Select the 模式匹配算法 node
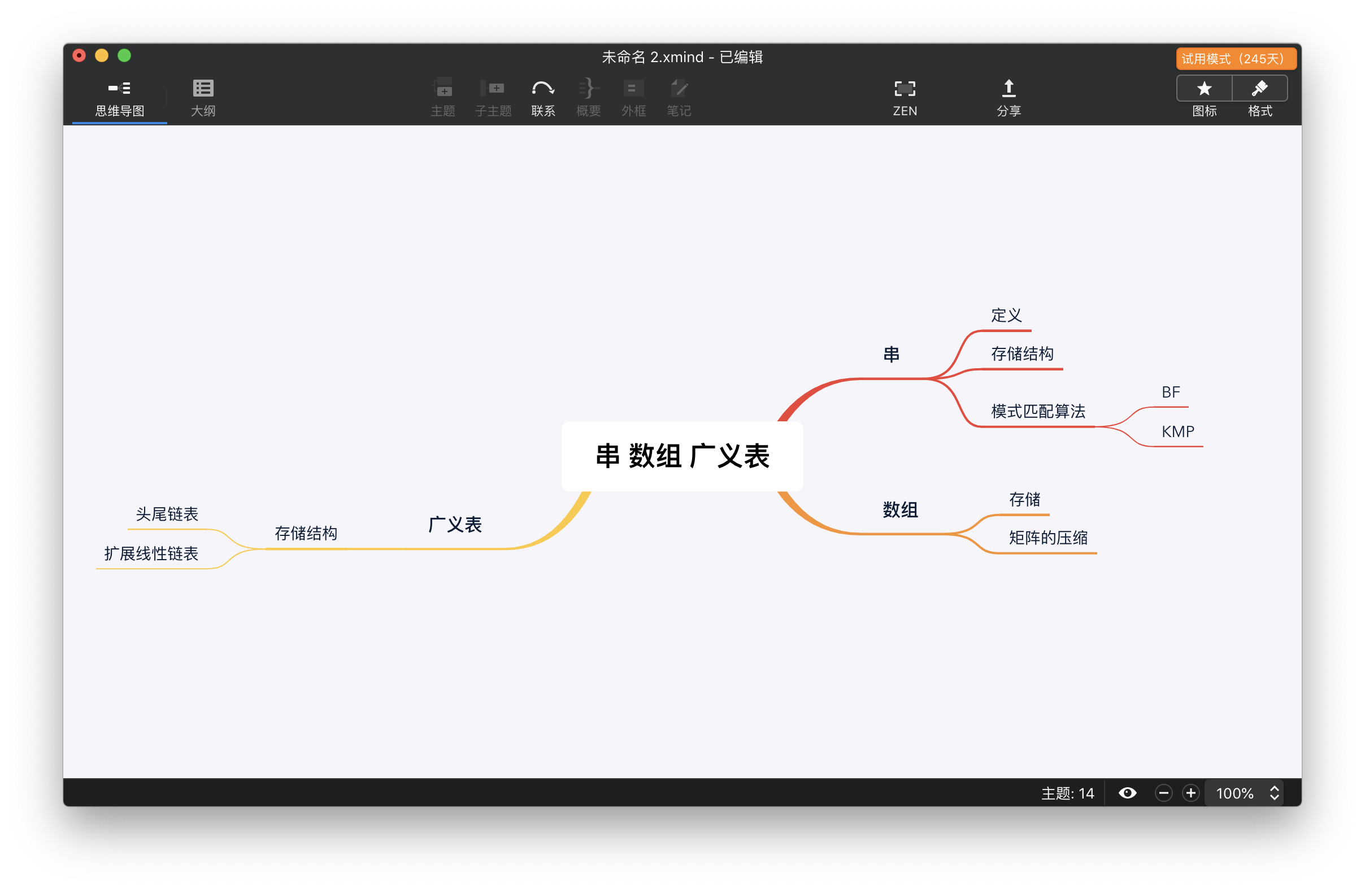 pos(1038,411)
